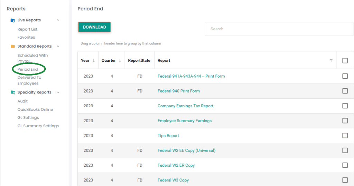Click the Standard Reports folder icon
354x186 pixels.
point(13,46)
